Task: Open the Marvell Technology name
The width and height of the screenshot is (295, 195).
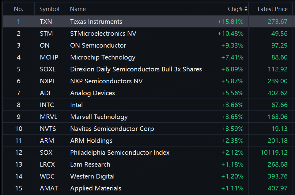Action: tap(99, 117)
